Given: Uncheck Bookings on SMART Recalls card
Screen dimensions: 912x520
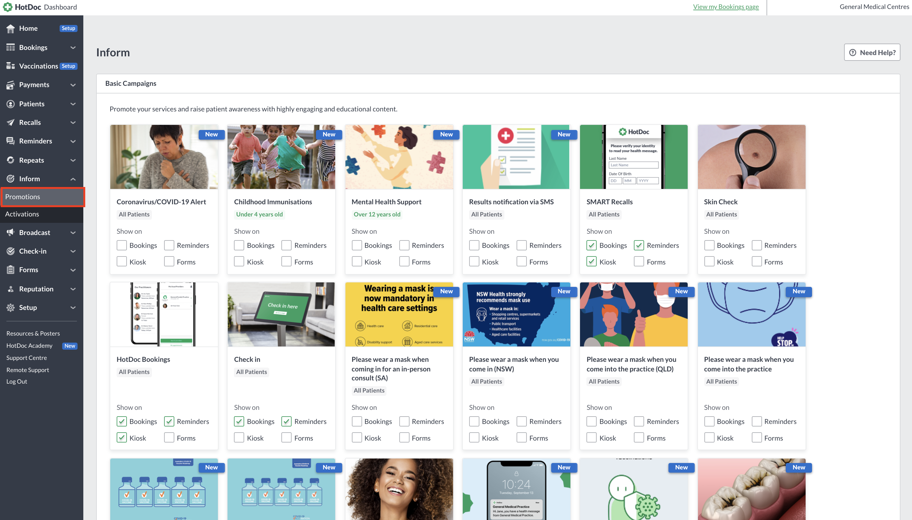Looking at the screenshot, I should coord(592,245).
